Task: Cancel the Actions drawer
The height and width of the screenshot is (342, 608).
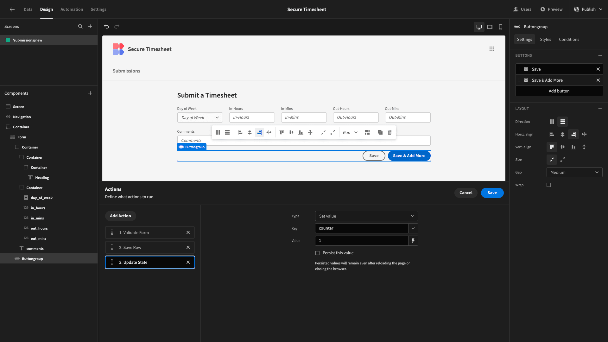Action: [x=466, y=193]
